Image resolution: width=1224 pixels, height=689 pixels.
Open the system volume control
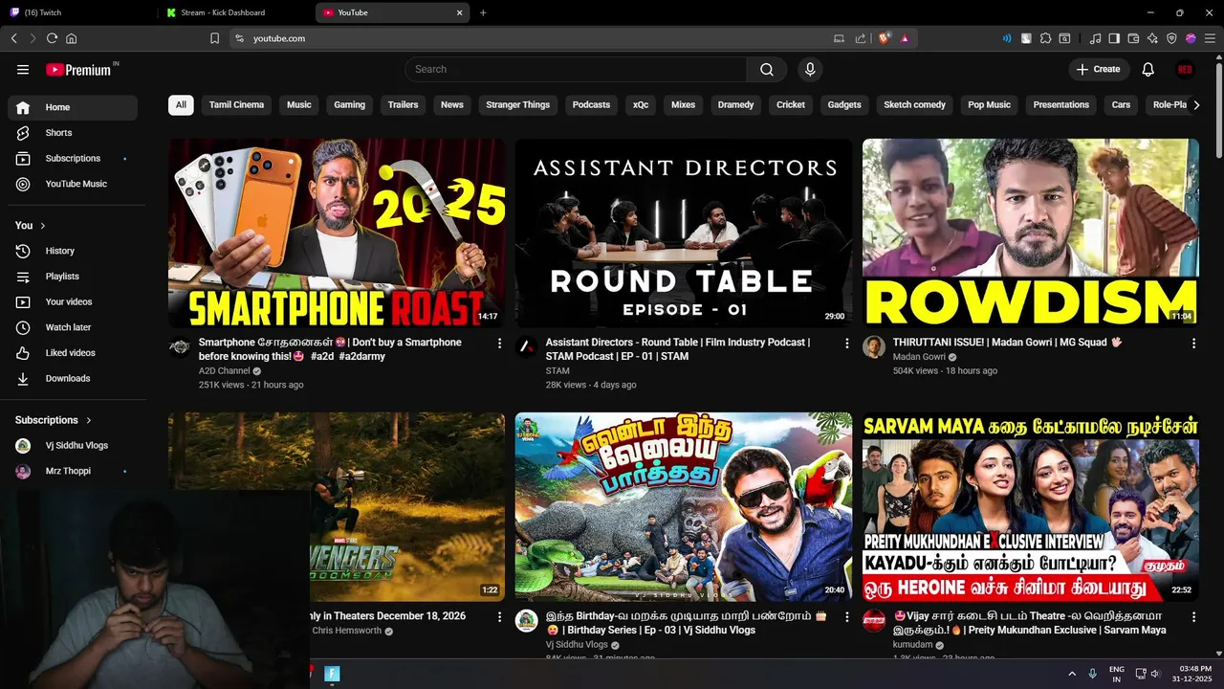pyautogui.click(x=1155, y=674)
